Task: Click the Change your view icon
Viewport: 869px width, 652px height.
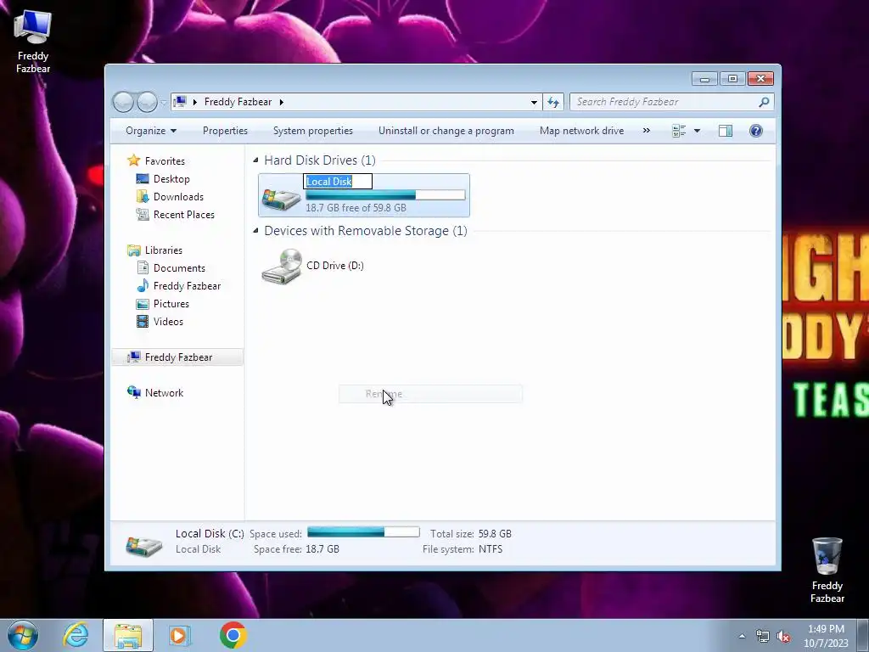Action: click(679, 131)
